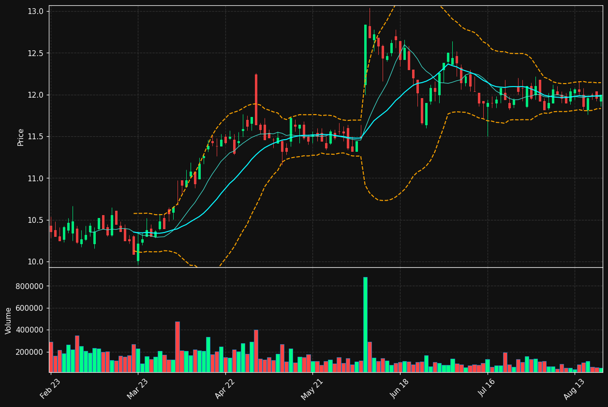Click the vertical Price axis title

click(21, 137)
